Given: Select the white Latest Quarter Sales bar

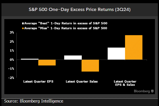Looking at the screenshot, I should click(73, 57).
